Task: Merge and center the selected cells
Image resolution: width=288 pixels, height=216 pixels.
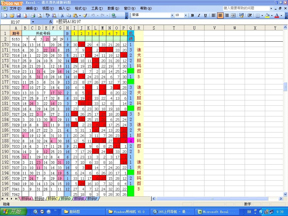Action: [233, 15]
